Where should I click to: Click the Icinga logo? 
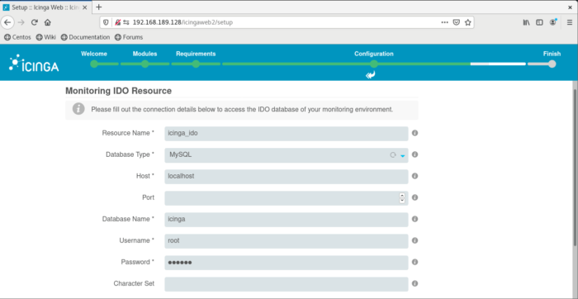[34, 63]
